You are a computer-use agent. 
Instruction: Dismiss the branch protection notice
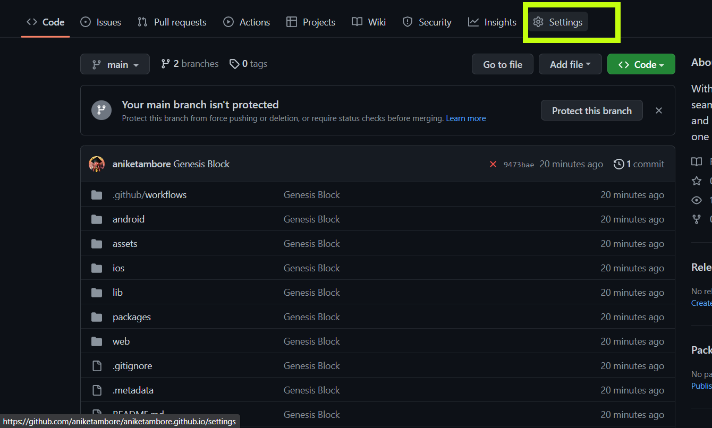coord(659,110)
